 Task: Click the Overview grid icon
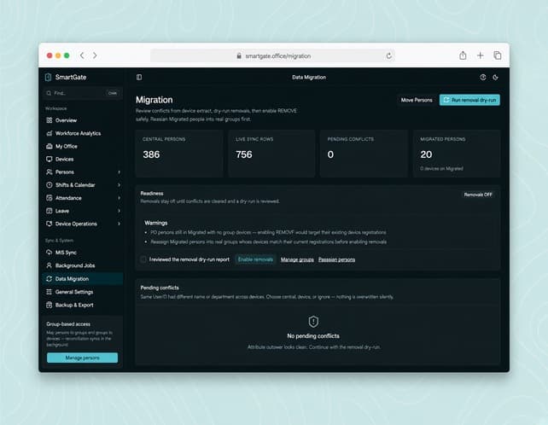[50, 120]
